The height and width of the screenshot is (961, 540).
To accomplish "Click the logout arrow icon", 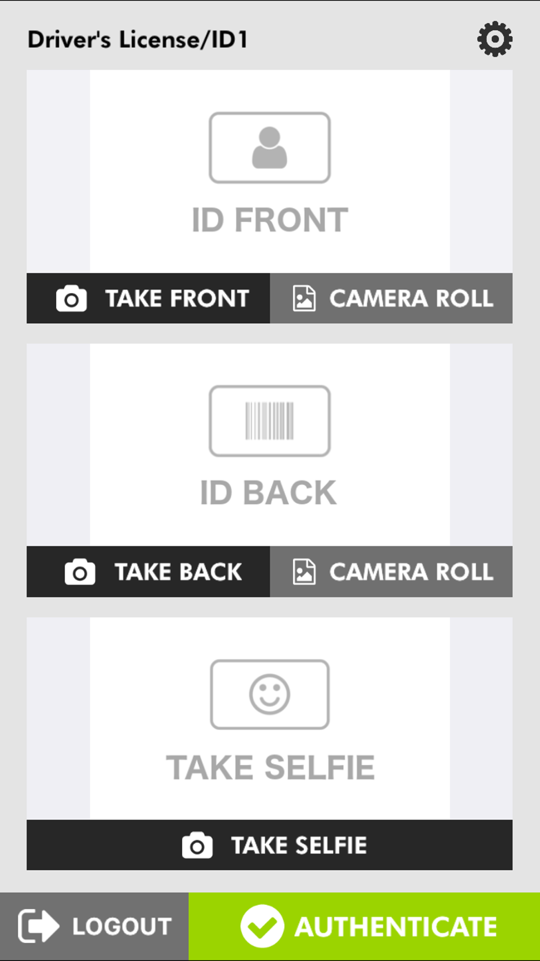I will [x=38, y=926].
